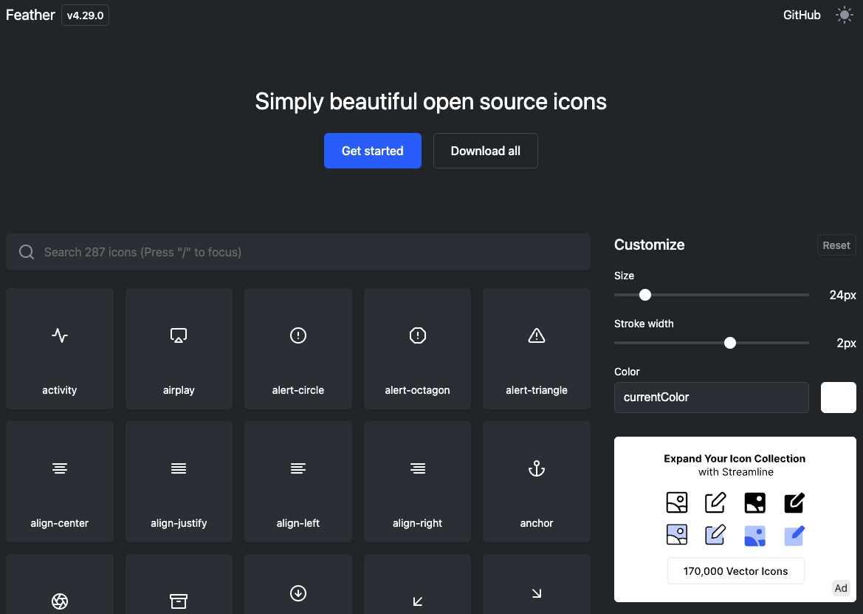
Task: Open the white color swatch picker
Action: pos(838,398)
